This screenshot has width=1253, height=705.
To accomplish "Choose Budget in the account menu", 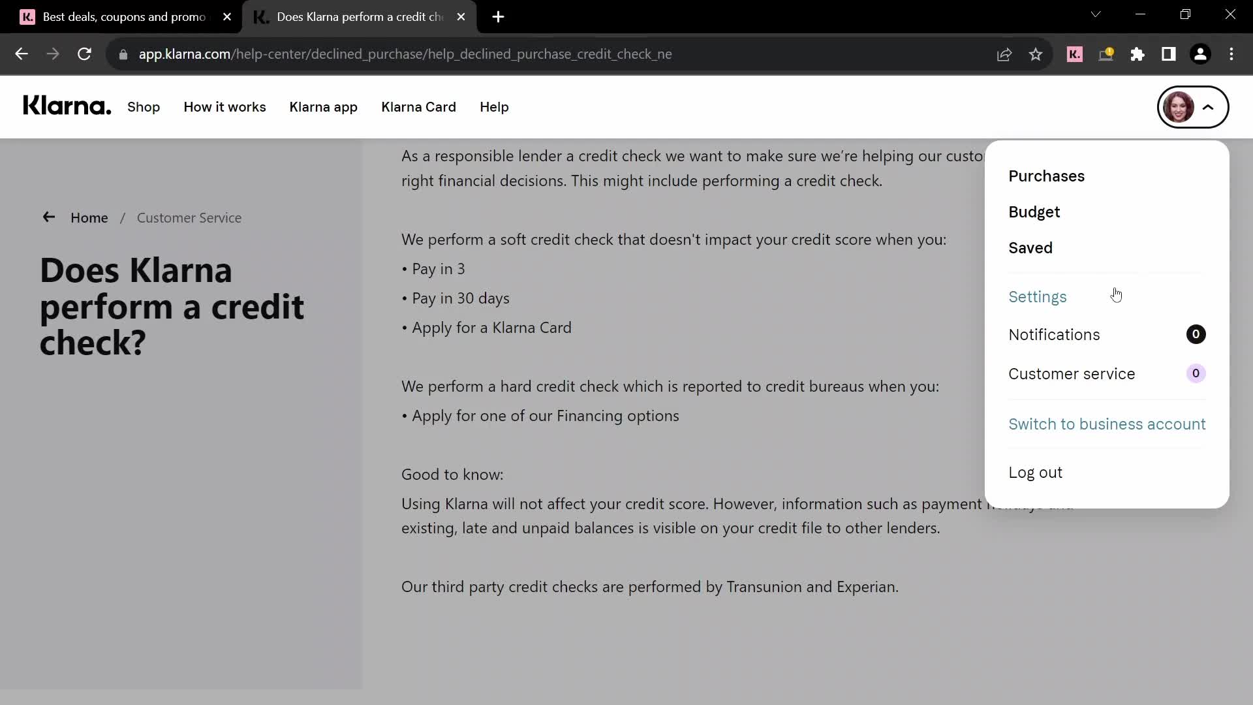I will 1034,212.
